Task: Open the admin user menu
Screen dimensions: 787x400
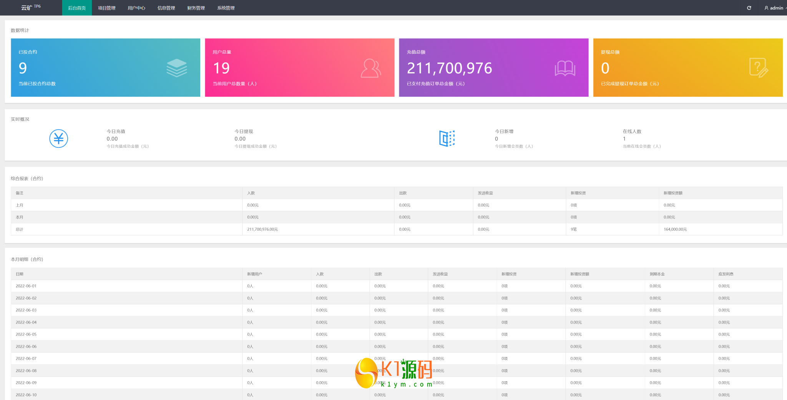Action: (775, 8)
